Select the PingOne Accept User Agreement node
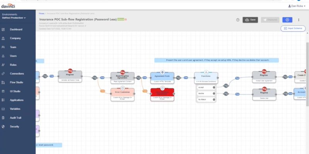 coord(264,77)
